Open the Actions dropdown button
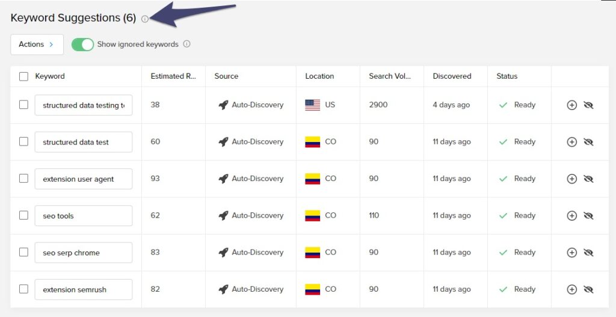This screenshot has height=317, width=616. click(37, 45)
